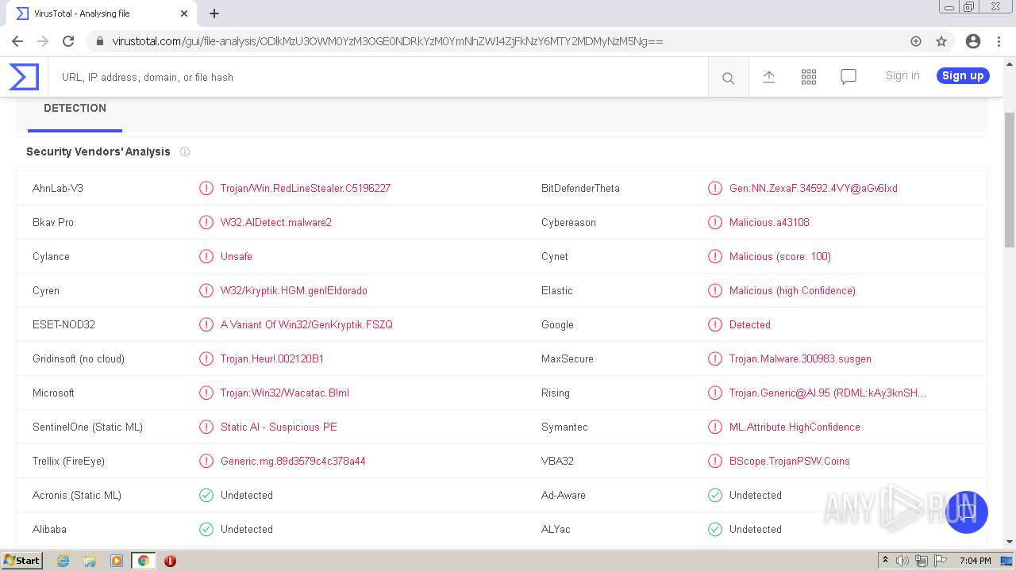Click the taskbar clock 7:04 PM
The image size is (1016, 571).
point(975,561)
